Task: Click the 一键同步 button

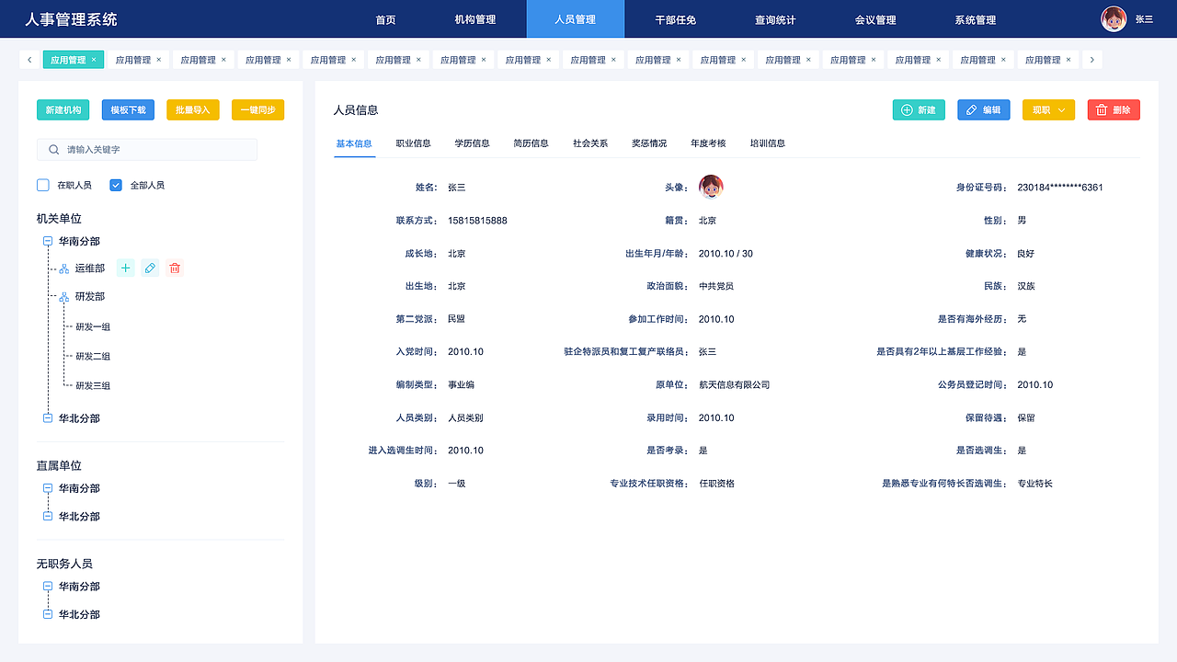Action: 258,108
